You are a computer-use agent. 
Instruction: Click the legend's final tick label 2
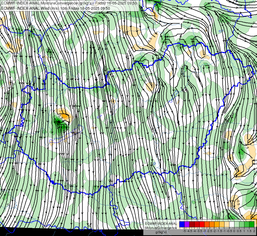[254, 231]
